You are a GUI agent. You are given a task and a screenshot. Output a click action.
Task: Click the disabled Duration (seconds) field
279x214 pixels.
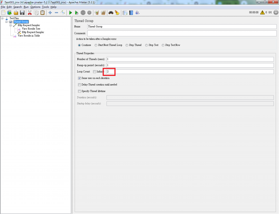click(x=190, y=98)
